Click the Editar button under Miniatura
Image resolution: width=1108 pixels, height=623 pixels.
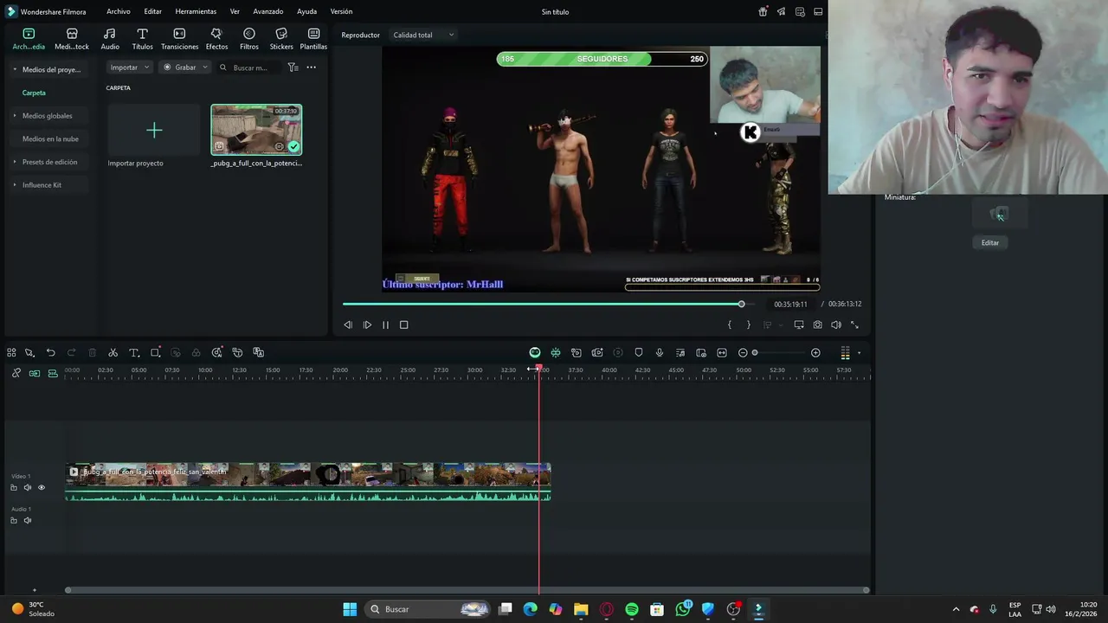click(x=990, y=243)
